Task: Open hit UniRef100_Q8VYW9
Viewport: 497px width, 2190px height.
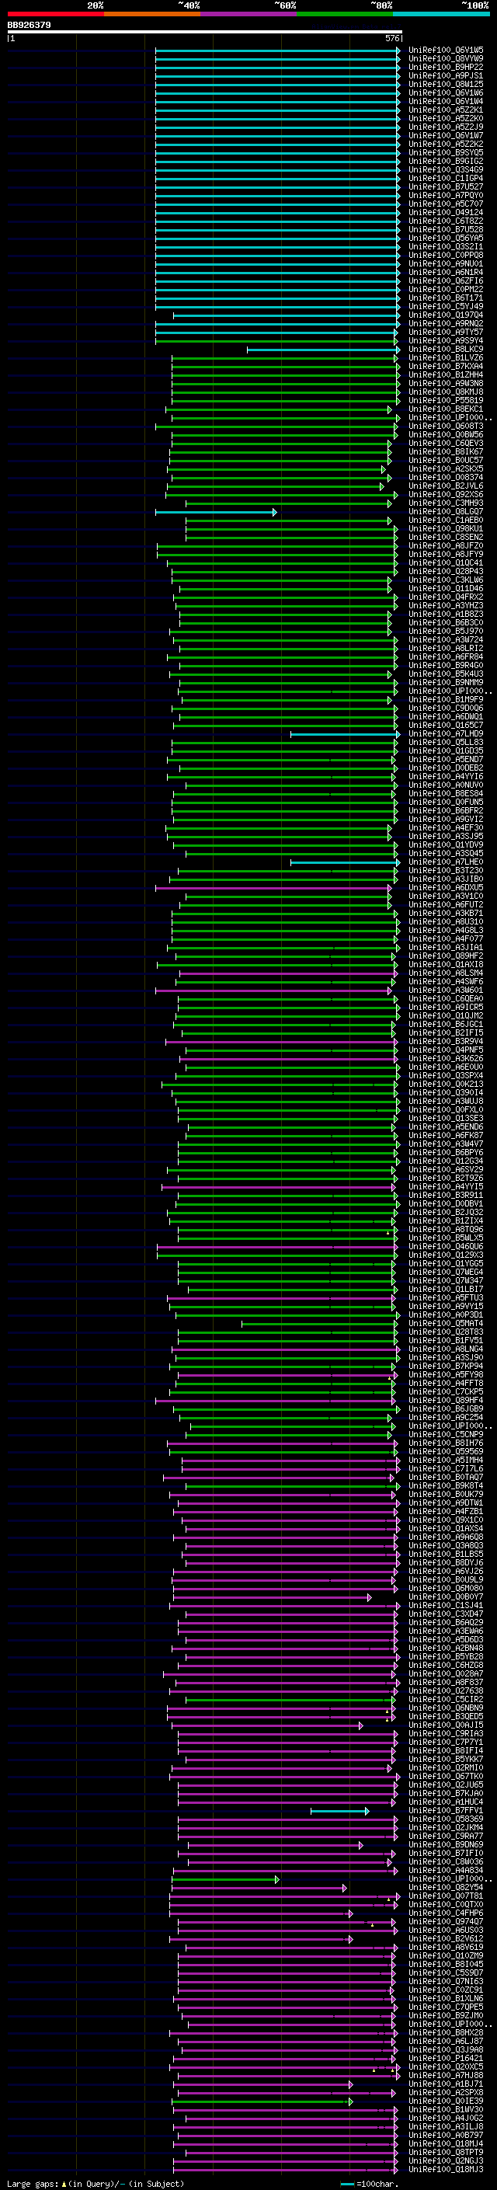Action: [x=446, y=59]
